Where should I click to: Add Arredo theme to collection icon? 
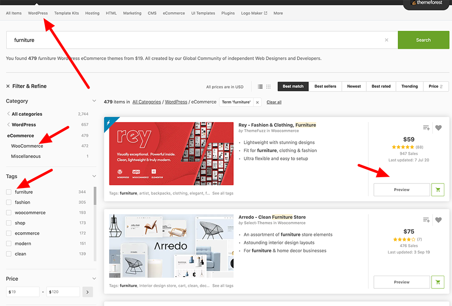click(426, 220)
